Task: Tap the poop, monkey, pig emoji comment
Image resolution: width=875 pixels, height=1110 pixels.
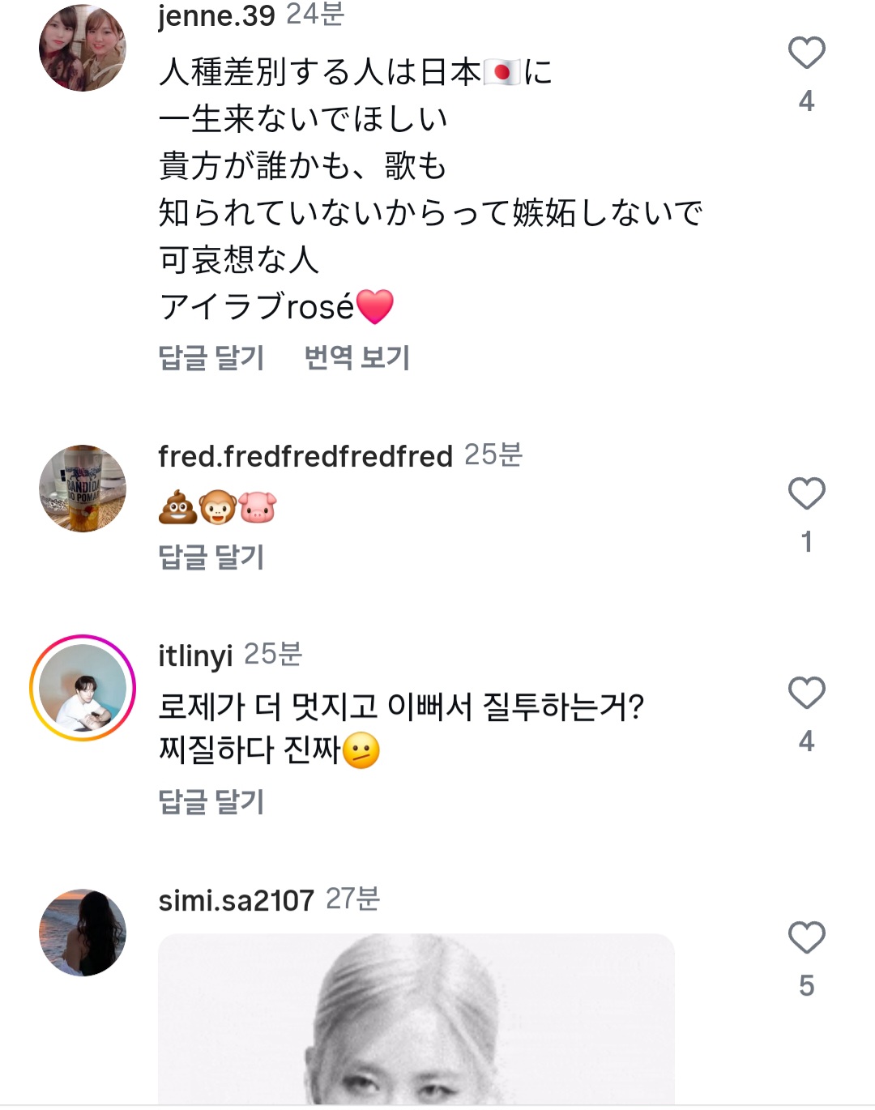Action: coord(217,508)
